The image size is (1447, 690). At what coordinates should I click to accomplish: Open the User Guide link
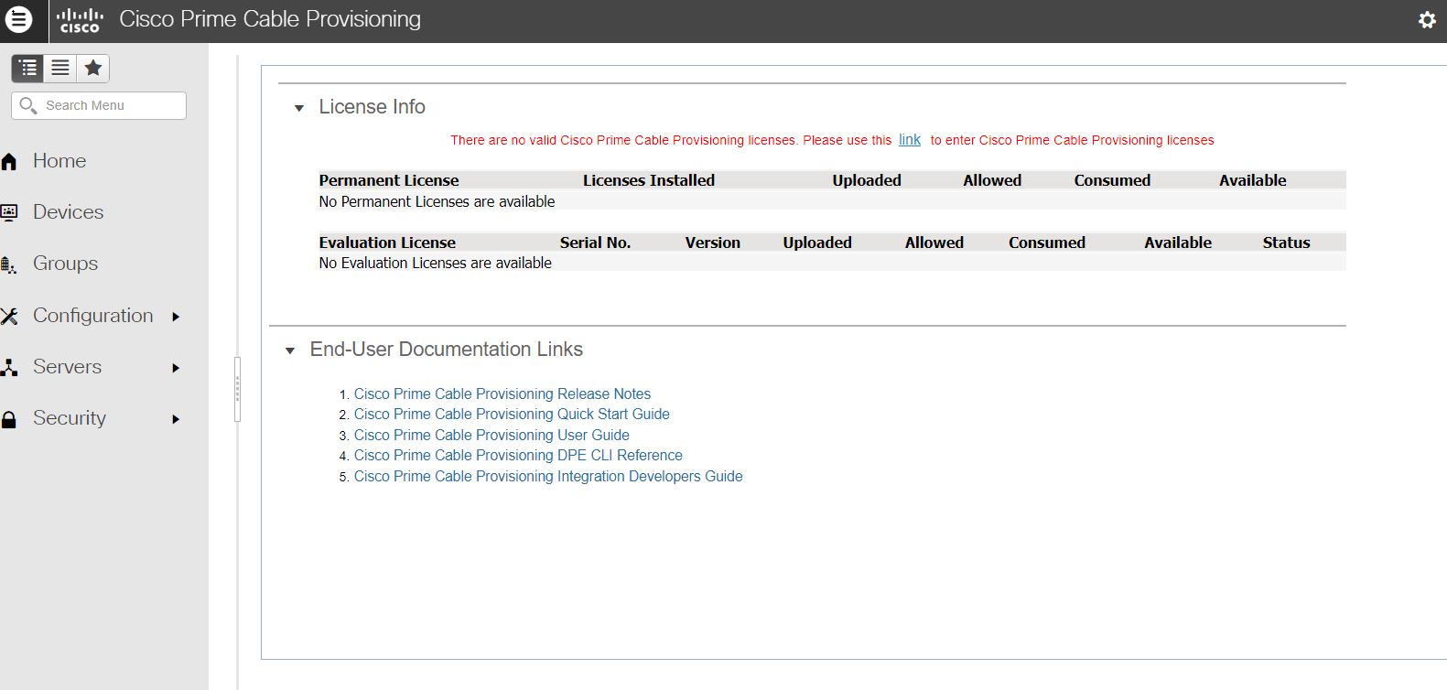[x=491, y=435]
